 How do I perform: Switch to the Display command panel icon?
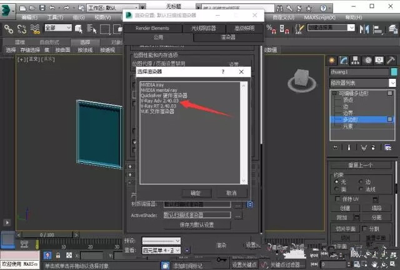pyautogui.click(x=379, y=60)
